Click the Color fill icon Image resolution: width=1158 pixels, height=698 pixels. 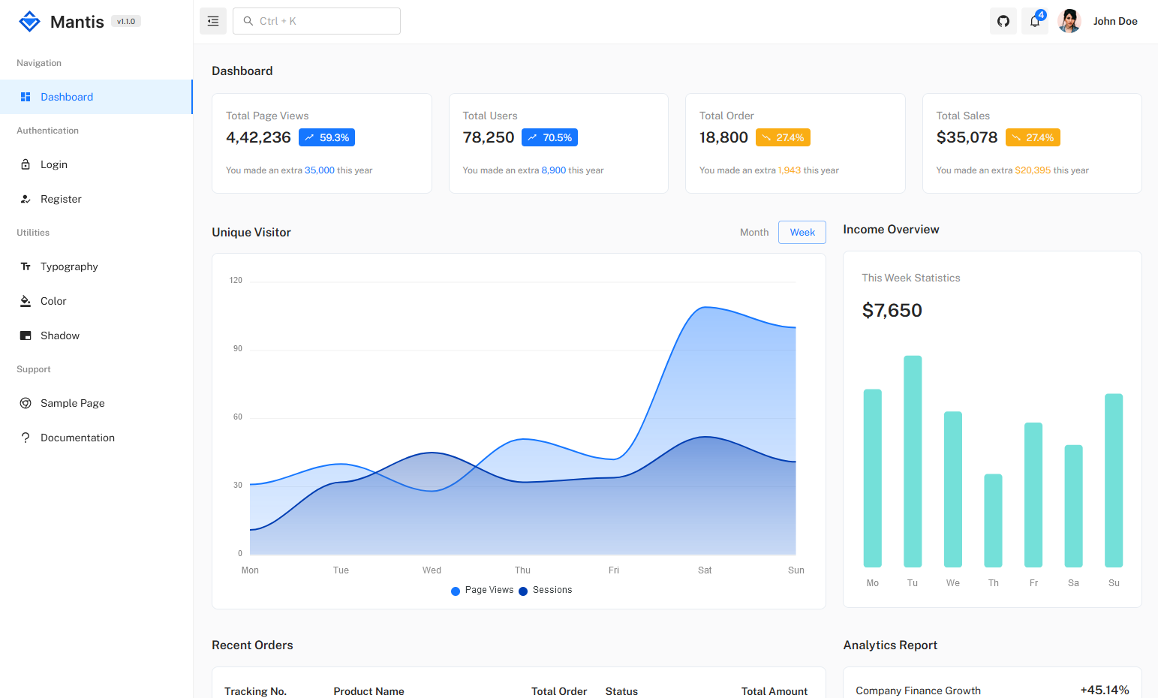pos(26,301)
